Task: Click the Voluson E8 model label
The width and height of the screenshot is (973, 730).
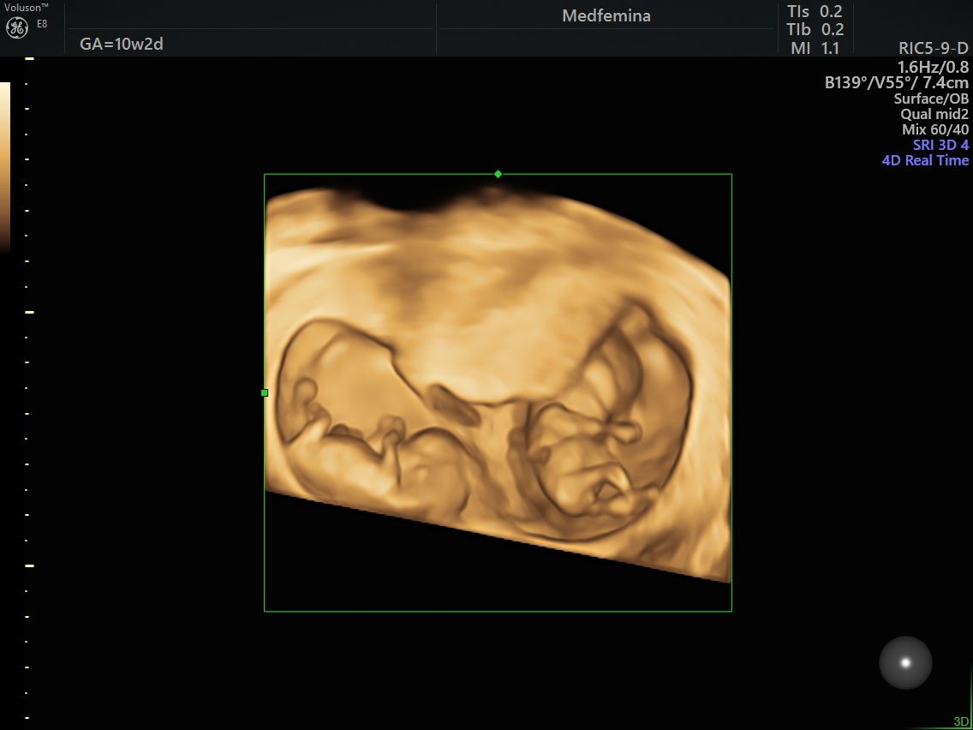Action: [x=25, y=8]
